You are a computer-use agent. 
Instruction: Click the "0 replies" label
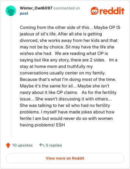(x=54, y=145)
